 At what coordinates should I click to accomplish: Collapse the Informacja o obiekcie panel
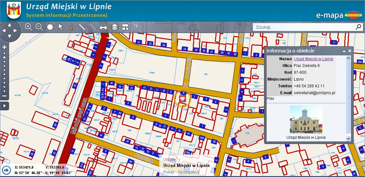click(x=344, y=51)
